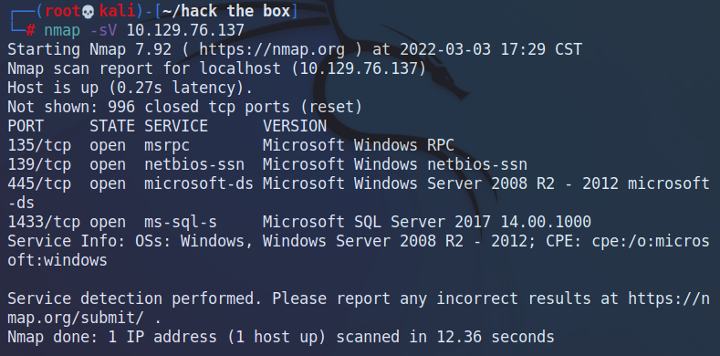Click the ~/hack the box directory path
Viewport: 720px width, 356px height.
(x=226, y=12)
